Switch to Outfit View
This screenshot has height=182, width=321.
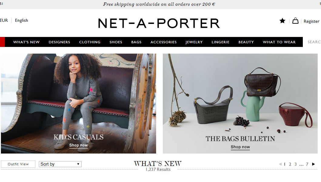click(18, 164)
